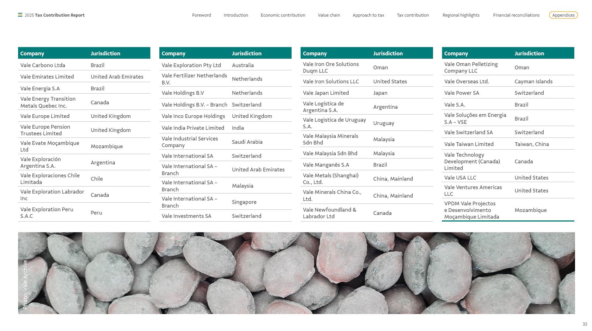592x331 pixels.
Task: Select 'Vale Malaysia Minerals Sdn Bhd'
Action: 330,139
